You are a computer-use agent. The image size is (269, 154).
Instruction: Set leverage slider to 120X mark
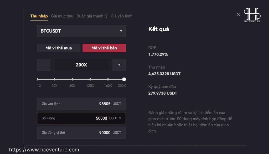coord(90,79)
